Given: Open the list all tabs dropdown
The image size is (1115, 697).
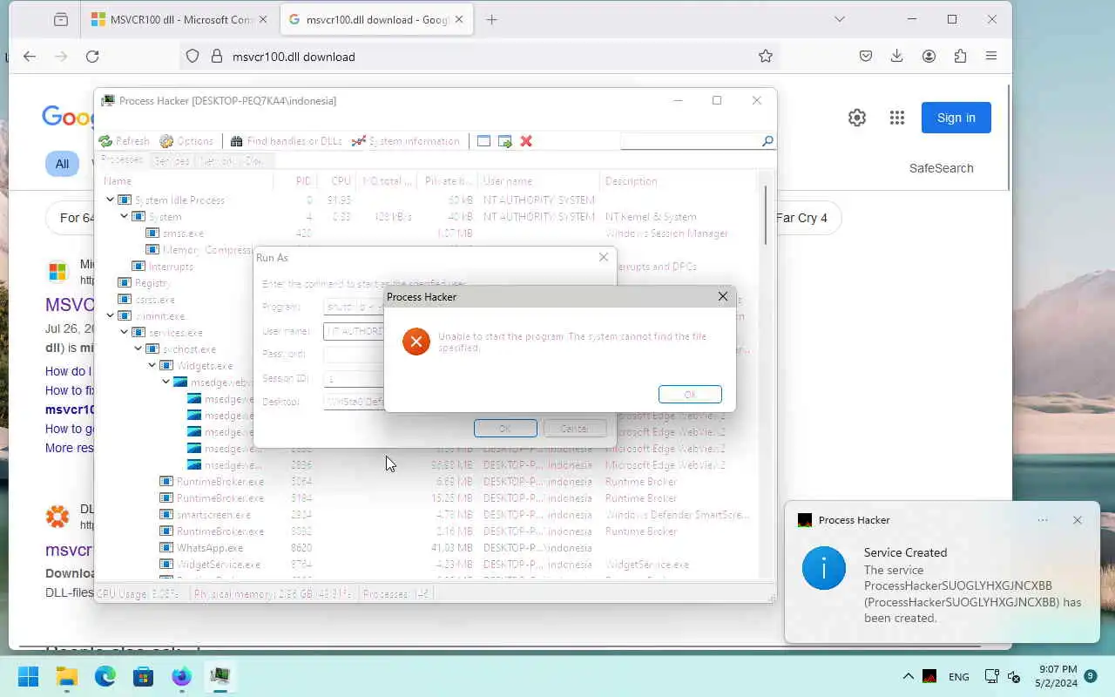Looking at the screenshot, I should pyautogui.click(x=840, y=19).
